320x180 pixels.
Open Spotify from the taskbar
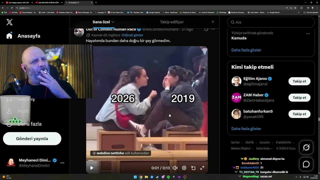(168, 177)
